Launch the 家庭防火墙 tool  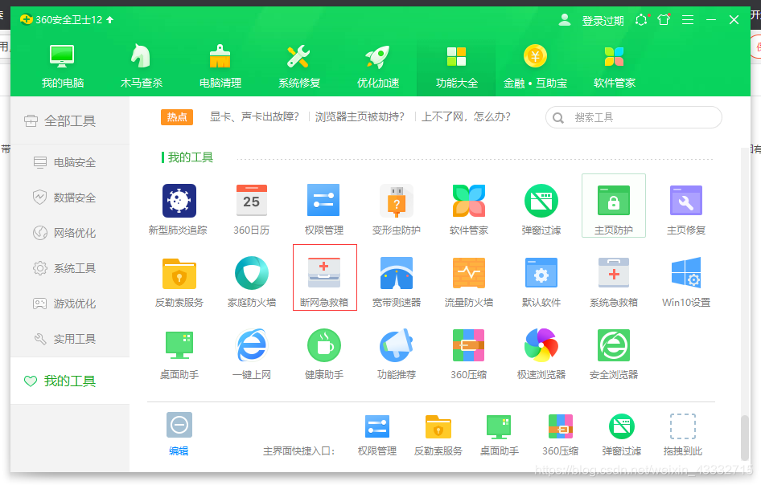click(x=252, y=282)
